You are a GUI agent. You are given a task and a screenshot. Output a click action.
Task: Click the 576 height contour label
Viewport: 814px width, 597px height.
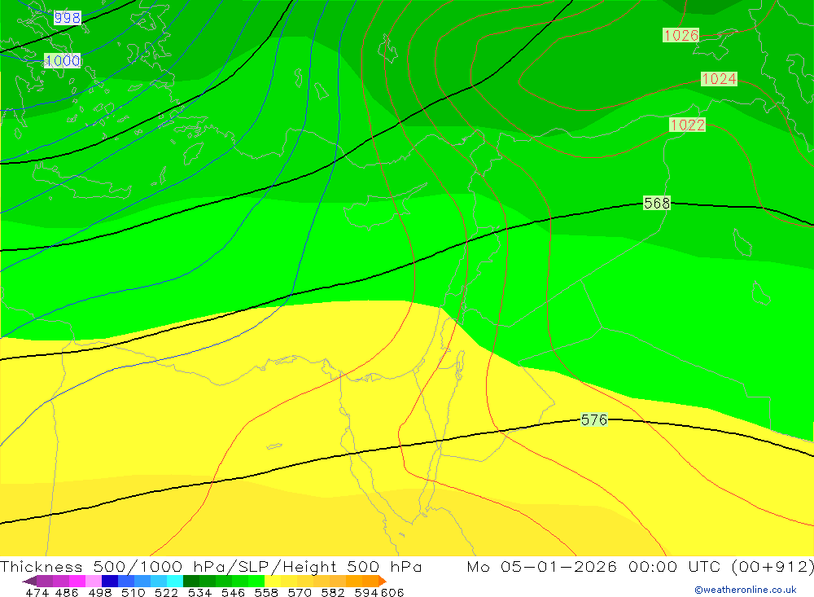tap(594, 419)
